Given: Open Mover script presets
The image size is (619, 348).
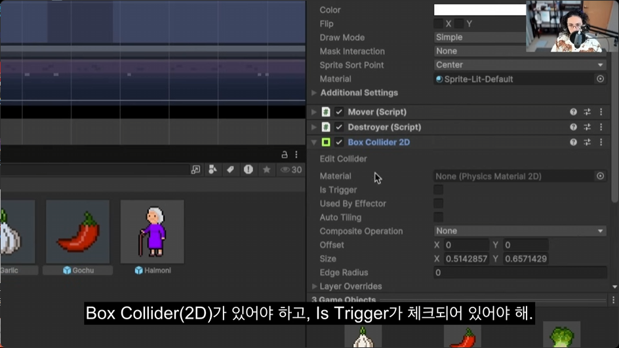Looking at the screenshot, I should (588, 112).
